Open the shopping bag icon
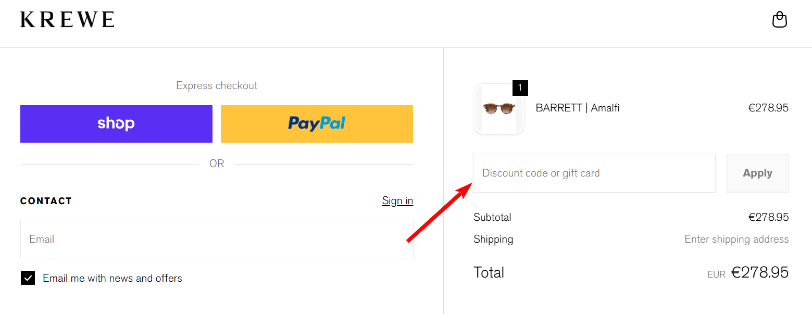Viewport: 812px width, 314px height. tap(779, 19)
